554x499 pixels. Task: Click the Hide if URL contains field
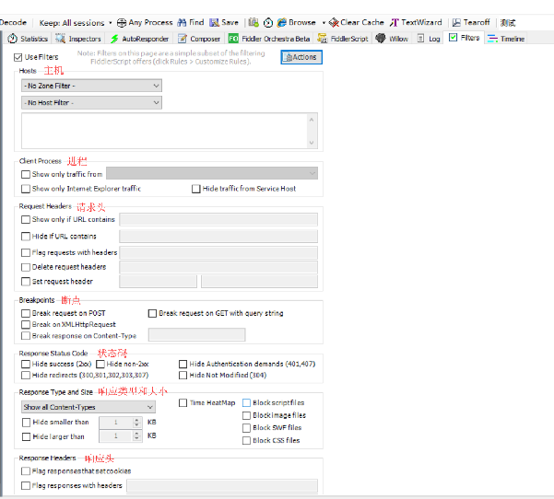(x=218, y=236)
